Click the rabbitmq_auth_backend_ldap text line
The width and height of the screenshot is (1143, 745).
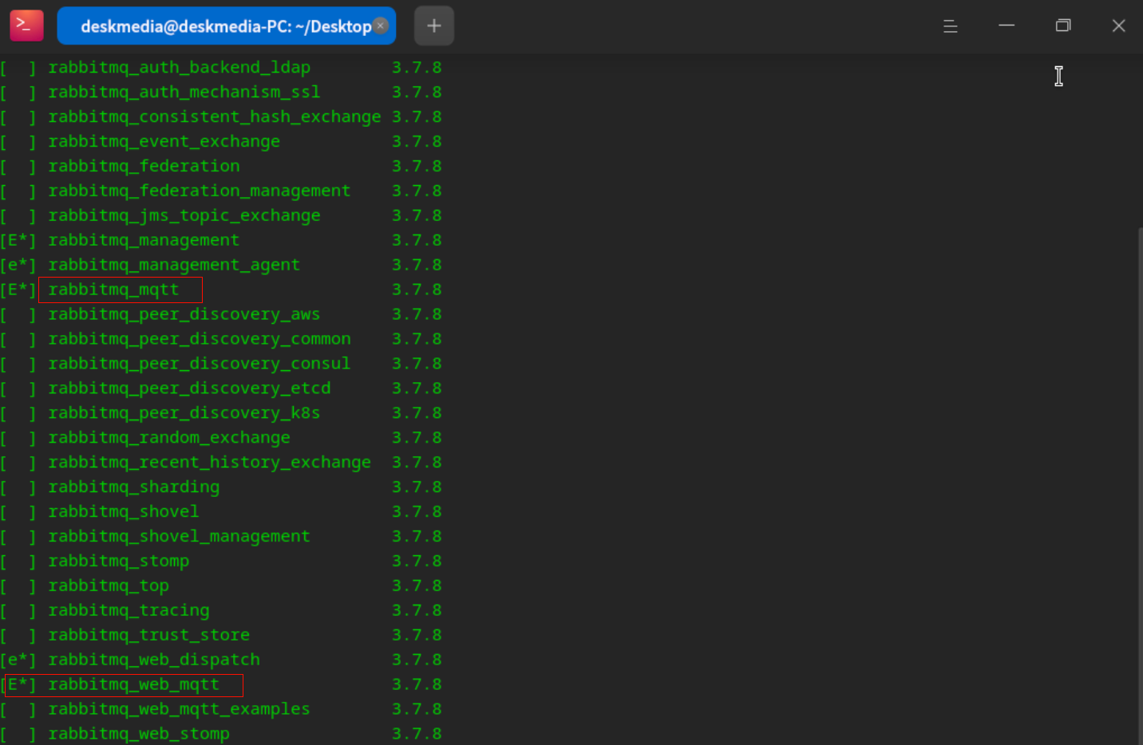pos(179,68)
